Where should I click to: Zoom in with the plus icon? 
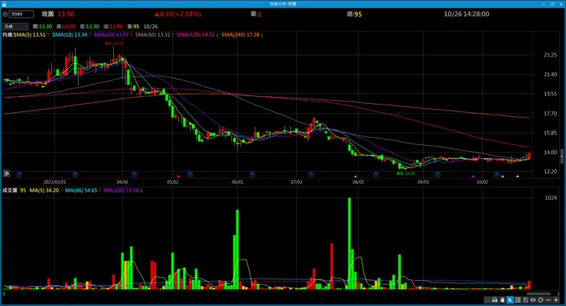click(x=556, y=300)
